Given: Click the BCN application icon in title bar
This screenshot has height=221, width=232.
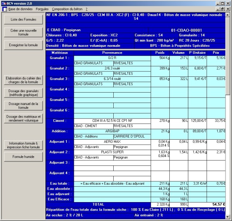Looking at the screenshot, I should click(x=3, y=3).
